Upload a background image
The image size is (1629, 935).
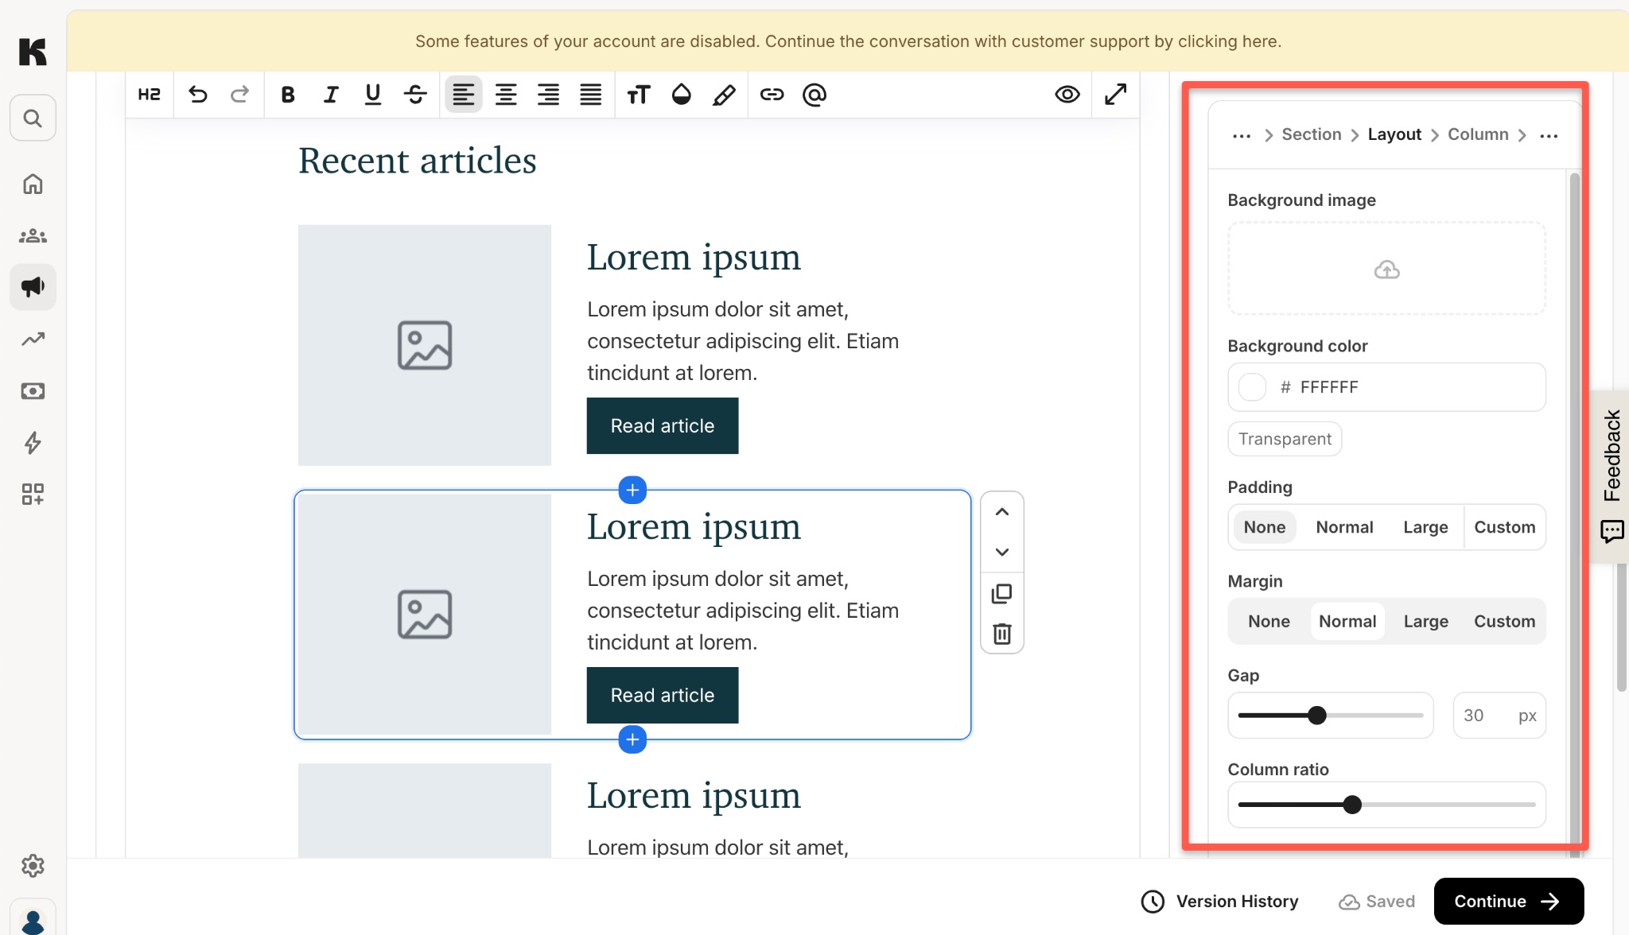[x=1386, y=269]
